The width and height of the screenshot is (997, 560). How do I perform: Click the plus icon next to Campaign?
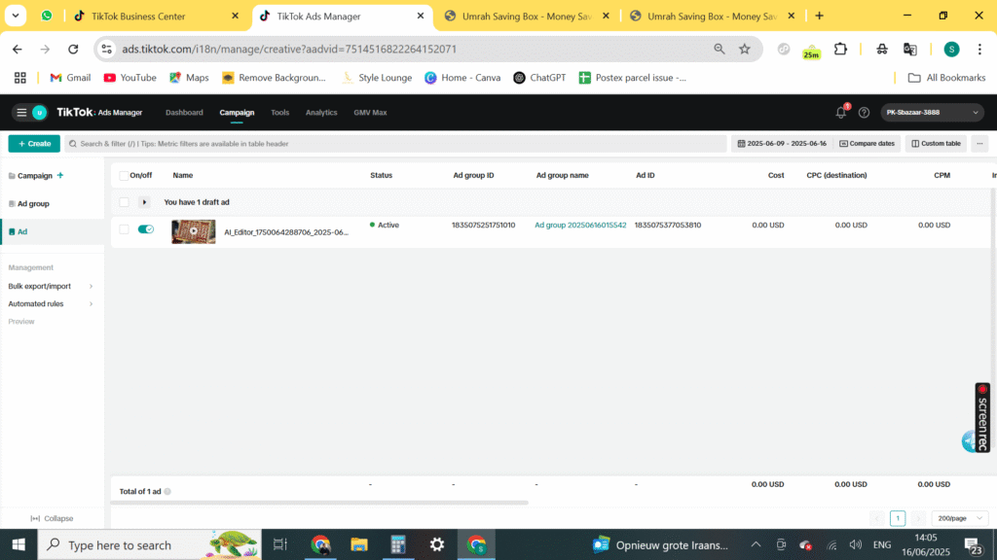tap(60, 176)
